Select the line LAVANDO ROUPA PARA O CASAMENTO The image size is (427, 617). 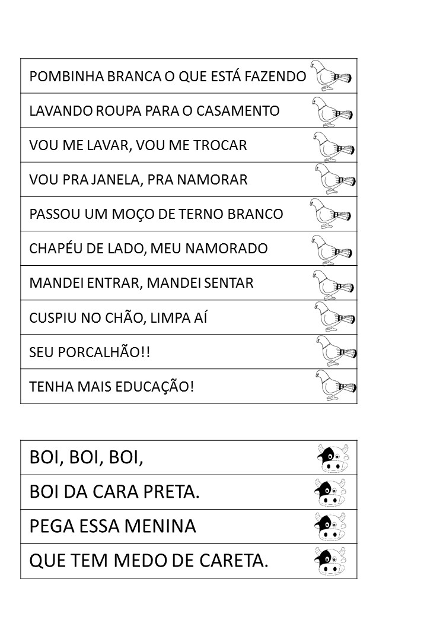point(154,111)
